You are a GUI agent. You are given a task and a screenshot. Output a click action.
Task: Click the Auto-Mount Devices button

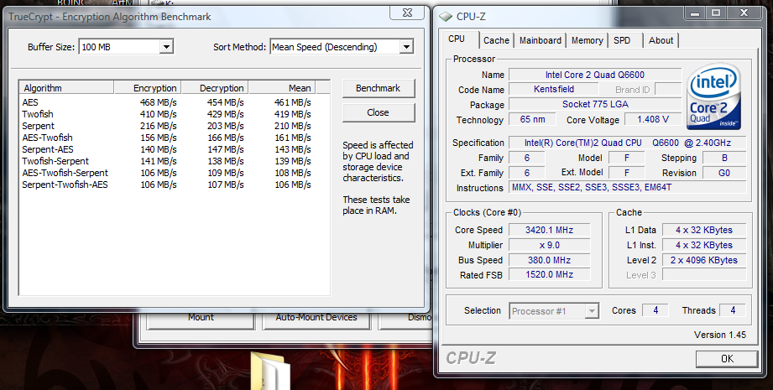316,319
